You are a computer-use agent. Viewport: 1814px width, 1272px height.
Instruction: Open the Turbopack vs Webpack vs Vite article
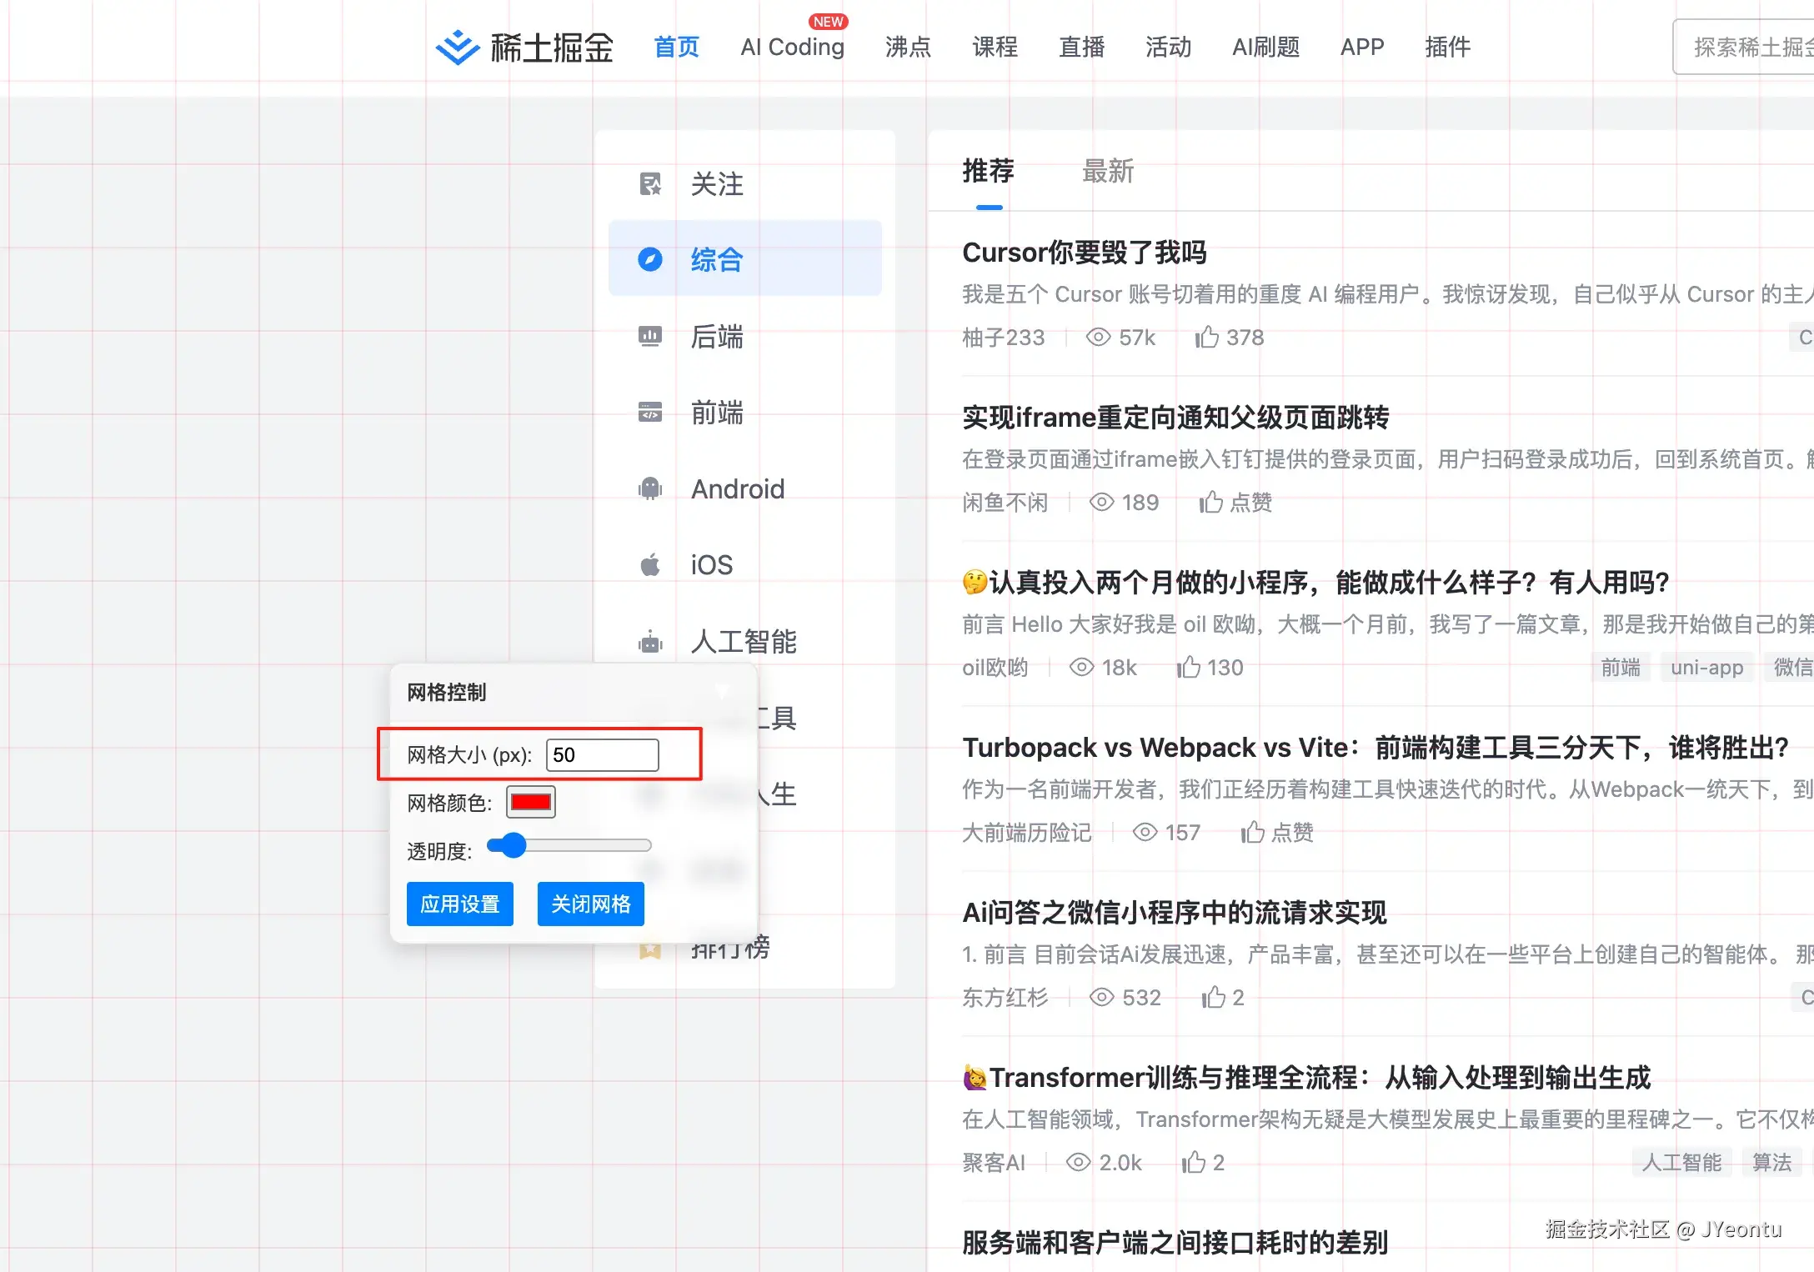tap(1375, 748)
